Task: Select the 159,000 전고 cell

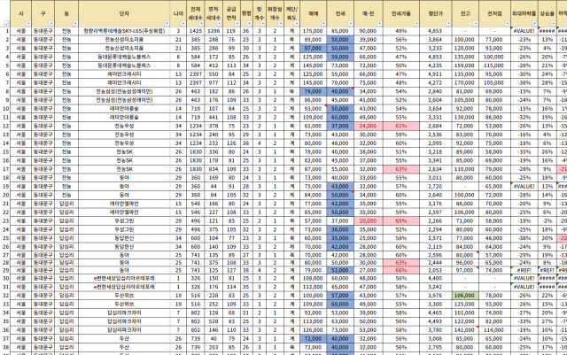Action: pyautogui.click(x=465, y=66)
